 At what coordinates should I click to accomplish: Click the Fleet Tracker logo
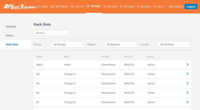(x=20, y=6)
